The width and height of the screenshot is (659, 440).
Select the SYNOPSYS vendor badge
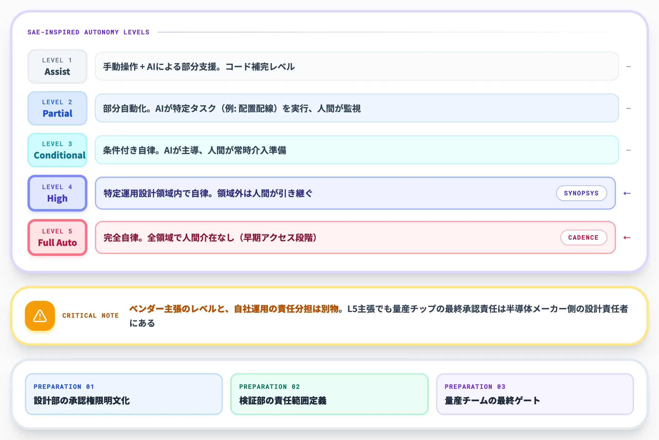point(581,193)
